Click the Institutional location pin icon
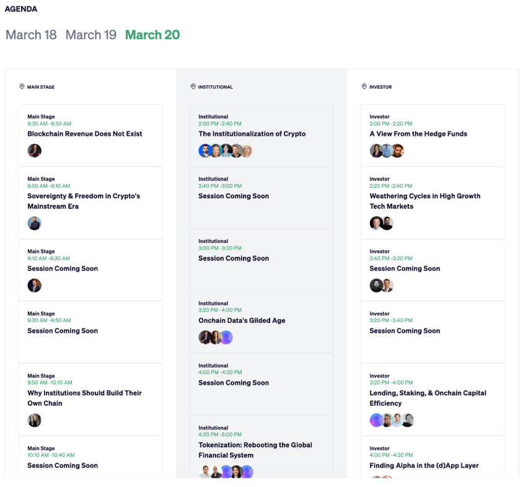 click(x=193, y=86)
